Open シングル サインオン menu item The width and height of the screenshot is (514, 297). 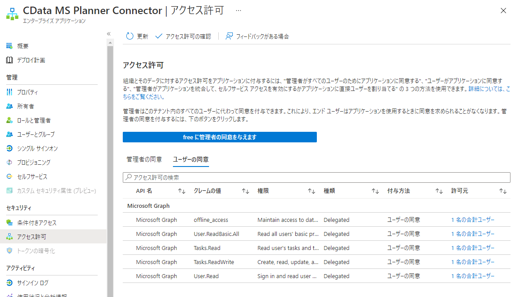click(37, 148)
